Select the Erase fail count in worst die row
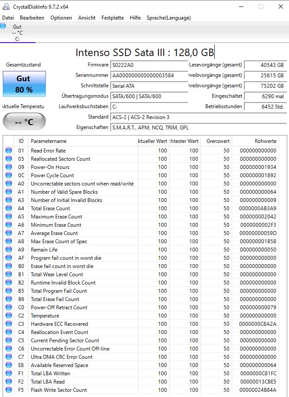Screen dimensions: 289x397 click(141, 266)
